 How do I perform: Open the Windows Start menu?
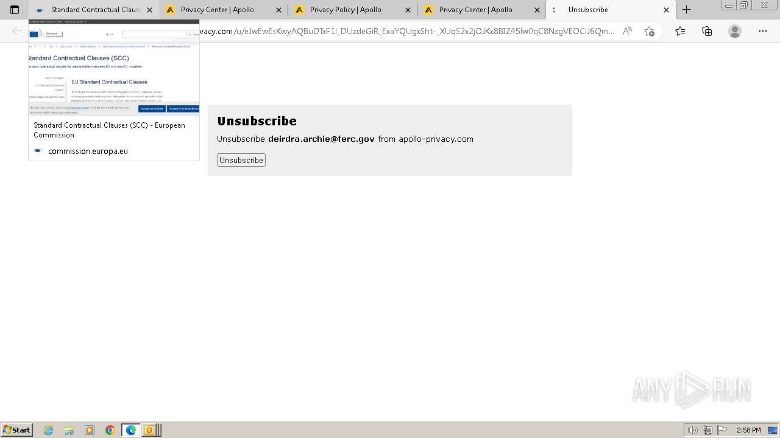pos(16,429)
